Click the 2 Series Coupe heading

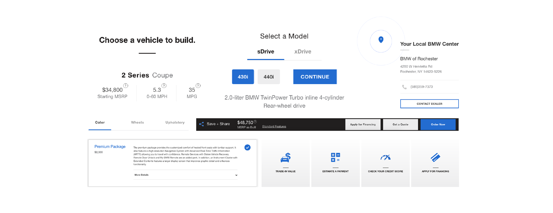tap(147, 75)
